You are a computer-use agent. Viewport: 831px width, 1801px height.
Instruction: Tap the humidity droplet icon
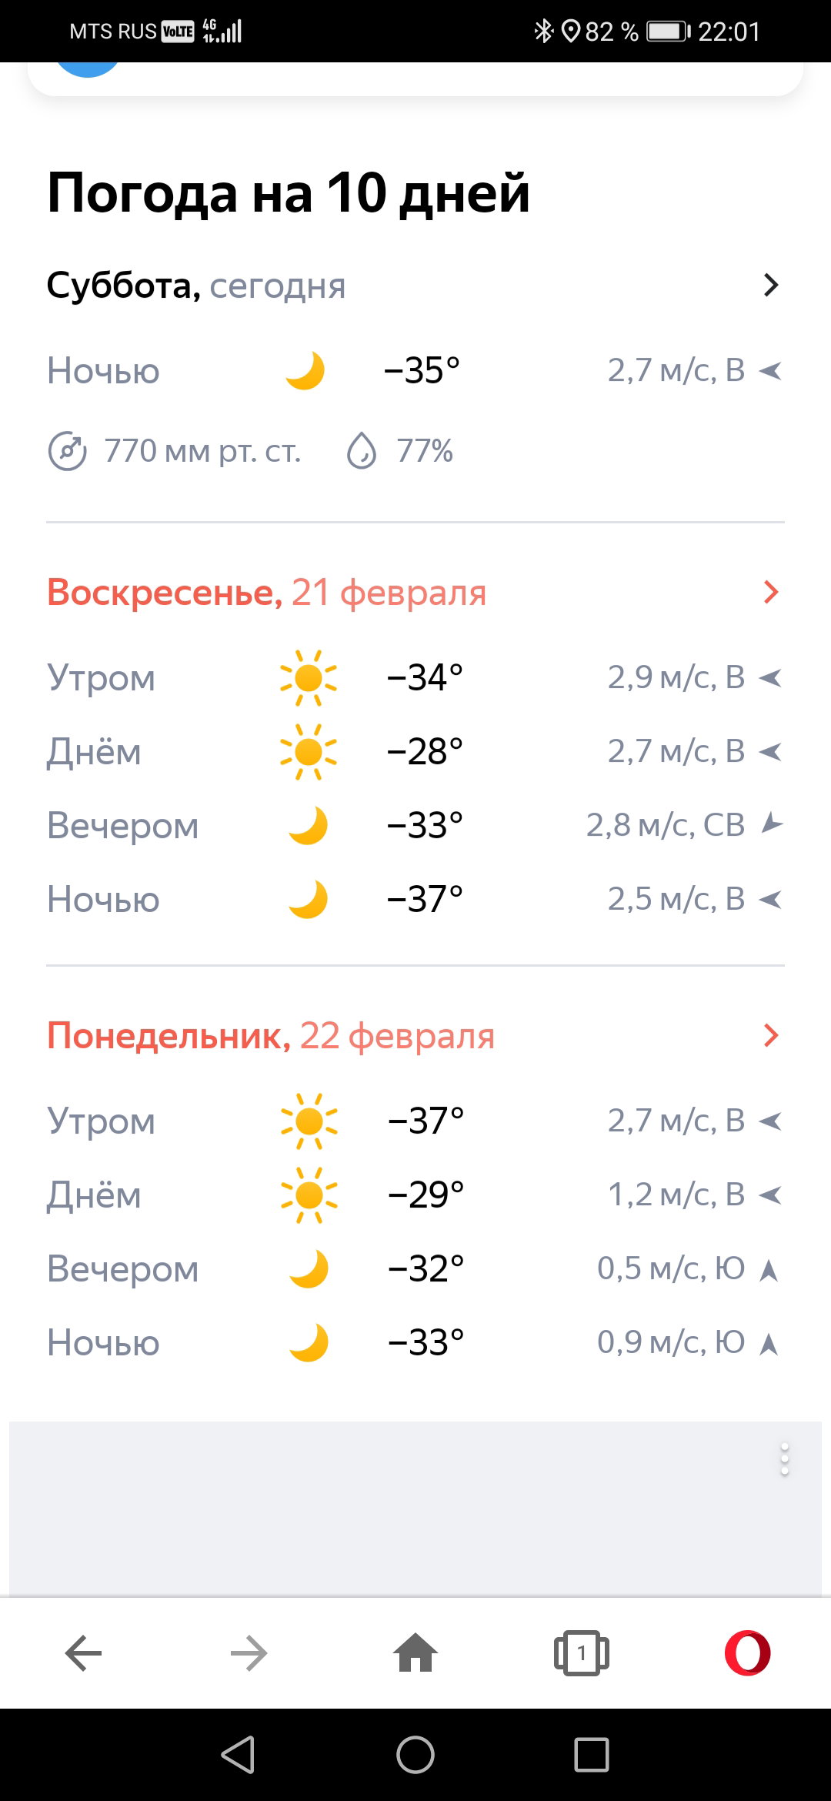(361, 451)
